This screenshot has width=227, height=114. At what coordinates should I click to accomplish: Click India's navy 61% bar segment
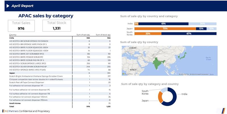[163, 24]
